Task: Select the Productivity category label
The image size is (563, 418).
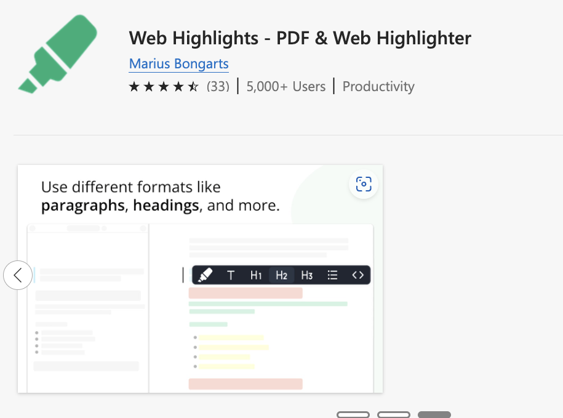Action: tap(378, 87)
